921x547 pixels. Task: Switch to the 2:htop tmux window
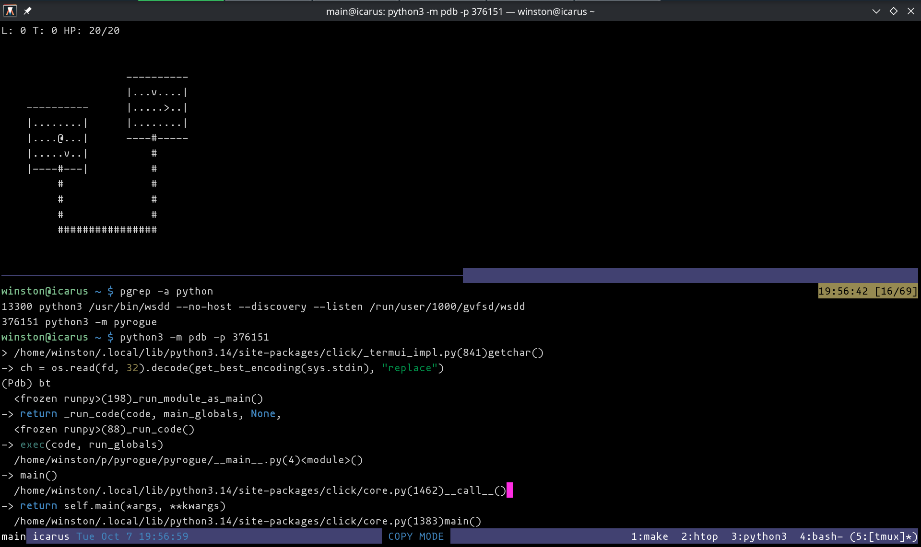[699, 536]
